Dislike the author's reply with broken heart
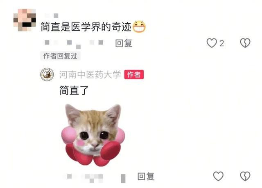This screenshot has height=188, width=262. click(x=245, y=176)
